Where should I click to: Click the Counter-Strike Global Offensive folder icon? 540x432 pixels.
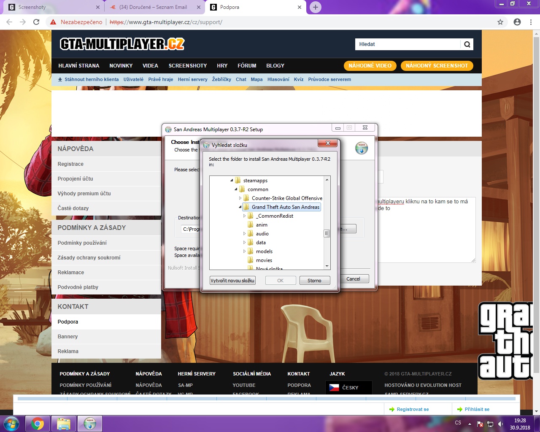246,198
